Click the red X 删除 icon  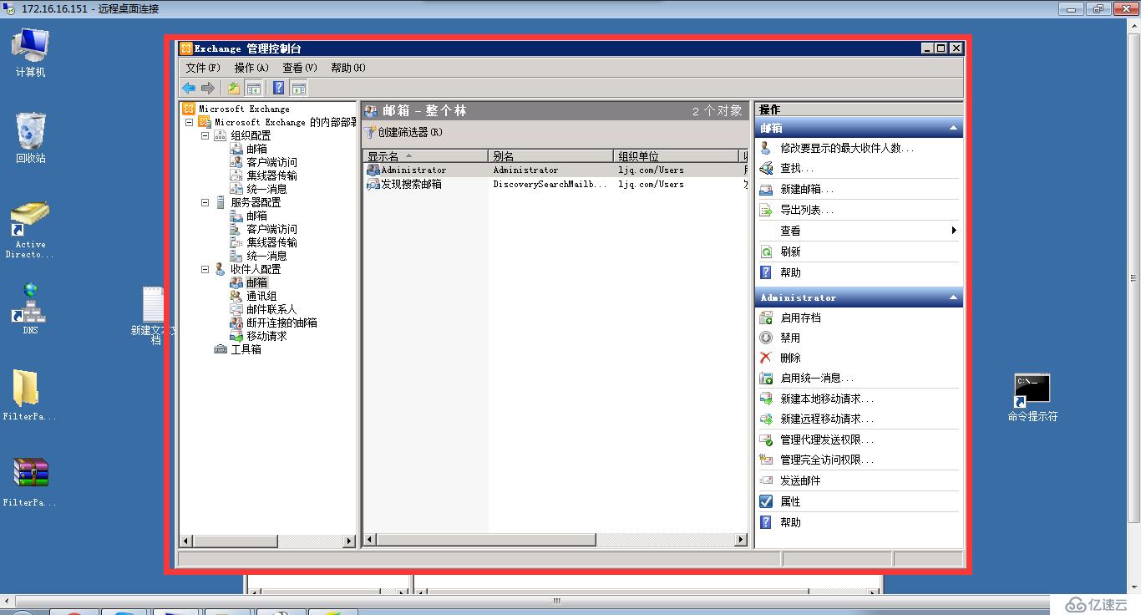(x=766, y=358)
